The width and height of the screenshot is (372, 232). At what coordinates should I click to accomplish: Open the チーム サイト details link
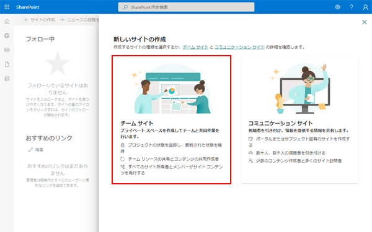coord(195,47)
